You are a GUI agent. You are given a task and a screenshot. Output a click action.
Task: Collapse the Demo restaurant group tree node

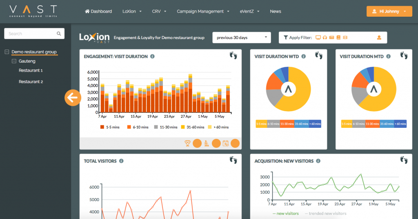7,52
